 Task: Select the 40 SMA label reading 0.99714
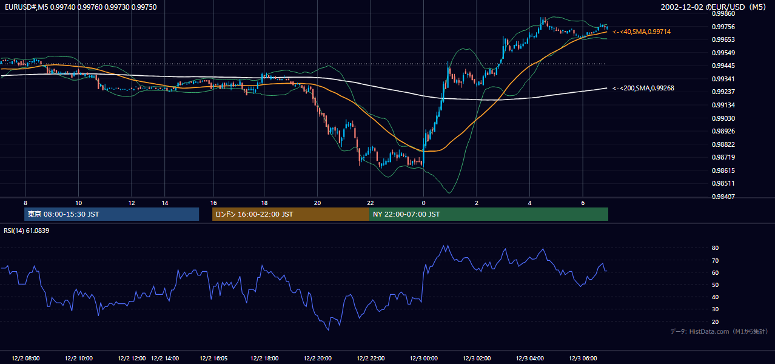(642, 32)
